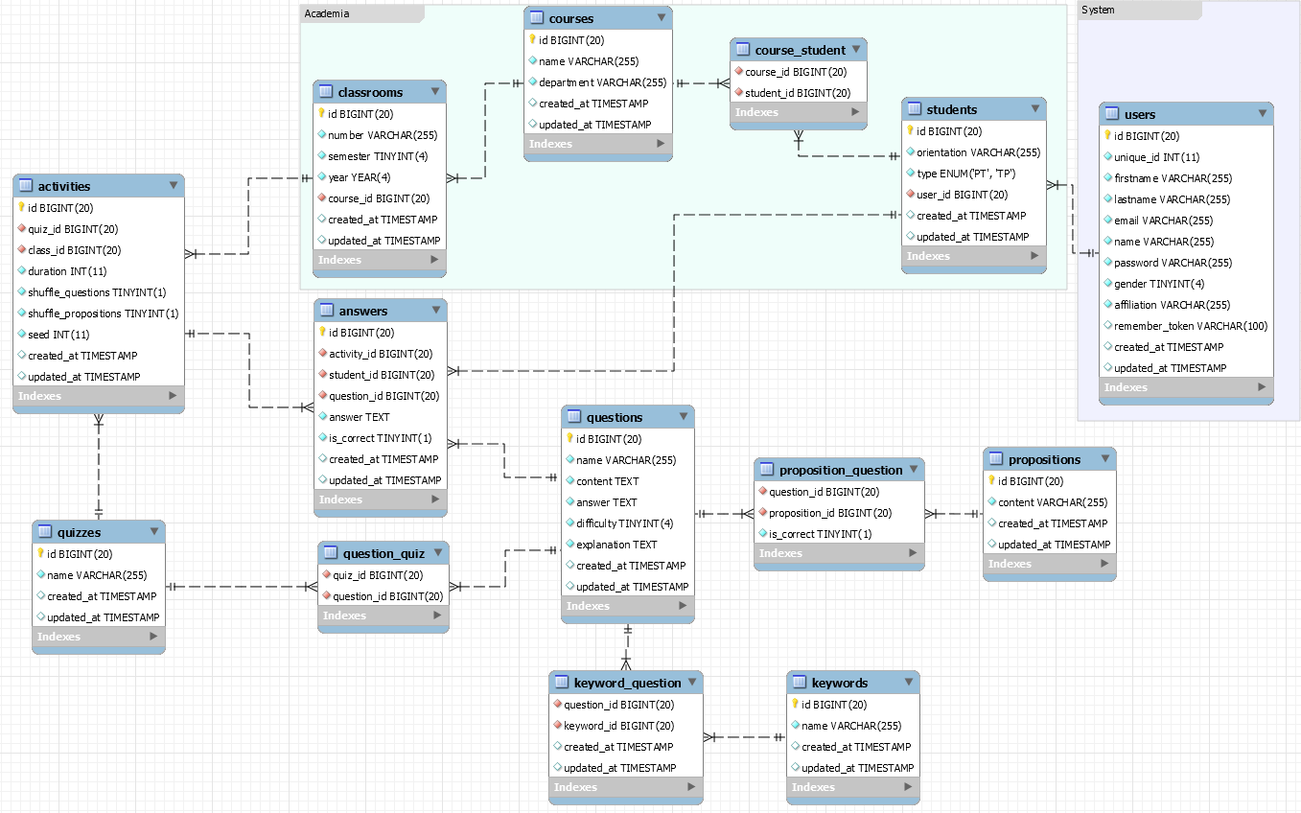Click the keyword_question table icon

[561, 683]
